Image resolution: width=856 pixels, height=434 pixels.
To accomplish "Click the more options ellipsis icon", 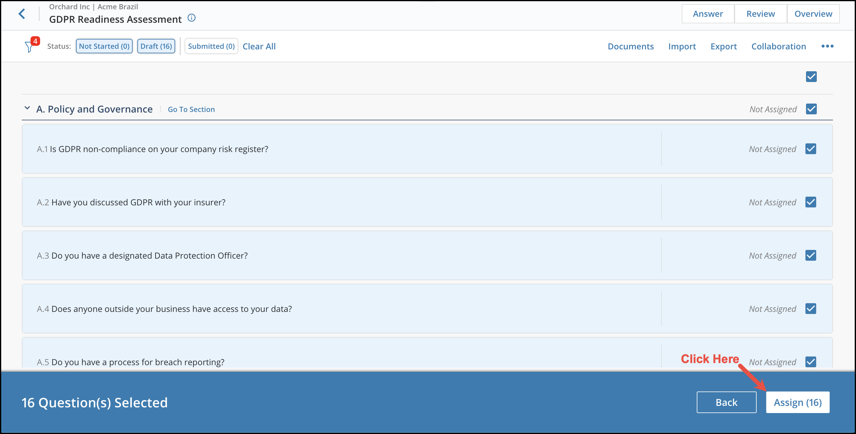I will tap(827, 46).
